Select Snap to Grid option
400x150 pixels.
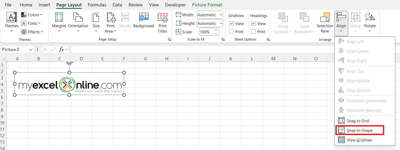click(365, 121)
